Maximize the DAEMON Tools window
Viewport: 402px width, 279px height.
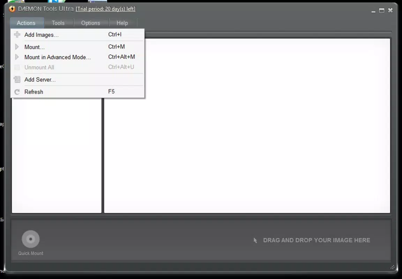(x=382, y=10)
